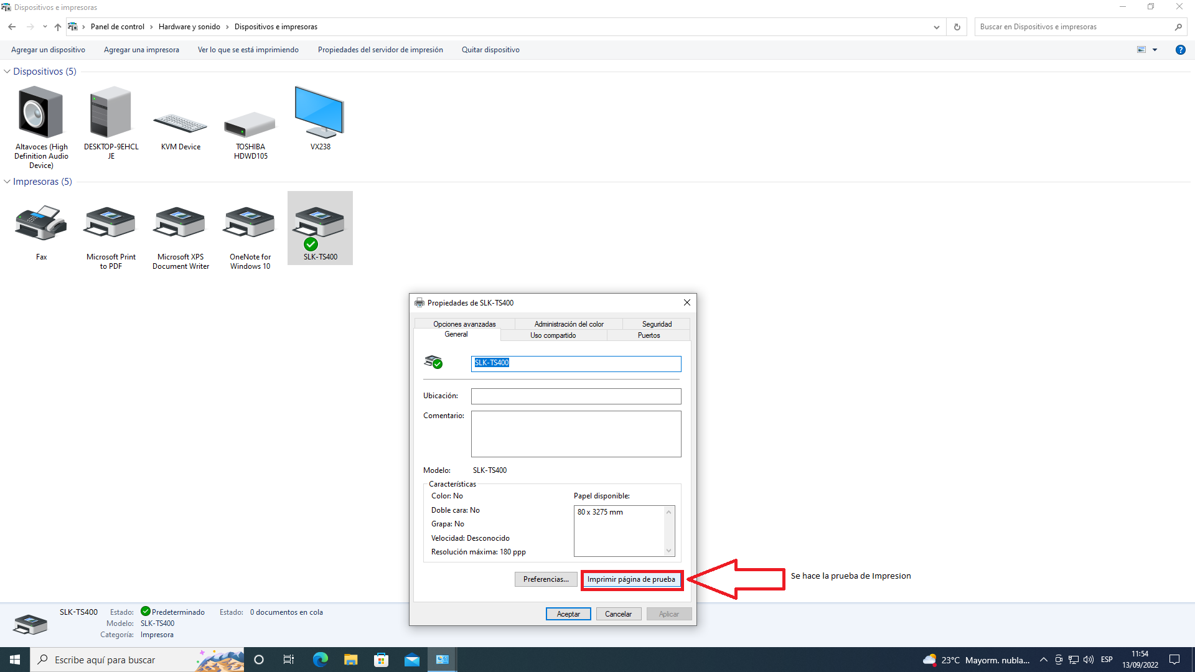Expand the address bar history dropdown
Viewport: 1195px width, 672px height.
coord(936,27)
